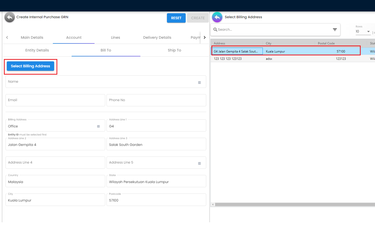The image size is (375, 234).
Task: Click the search magnifier icon
Action: [x=215, y=30]
